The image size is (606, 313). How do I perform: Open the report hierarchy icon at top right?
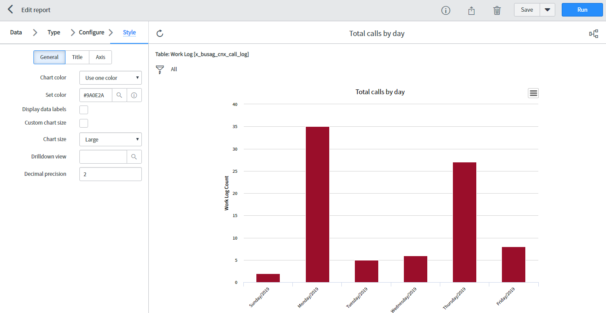(x=593, y=34)
